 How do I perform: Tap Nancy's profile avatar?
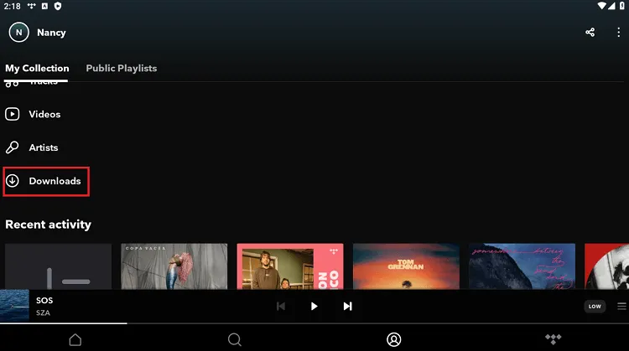[x=18, y=33]
